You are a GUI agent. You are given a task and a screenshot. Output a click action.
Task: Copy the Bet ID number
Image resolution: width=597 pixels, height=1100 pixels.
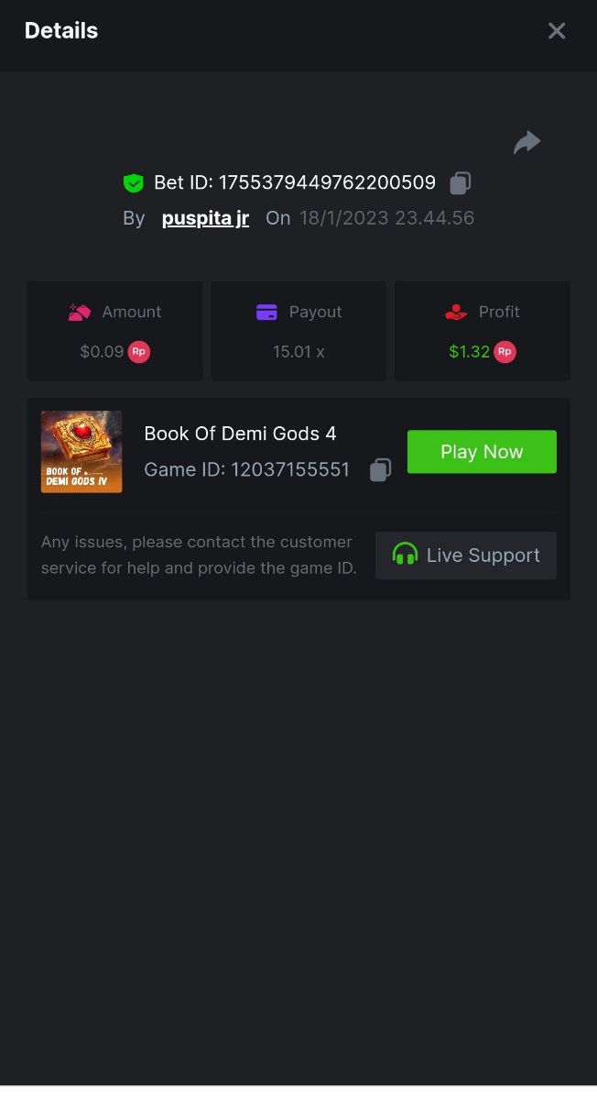point(460,183)
